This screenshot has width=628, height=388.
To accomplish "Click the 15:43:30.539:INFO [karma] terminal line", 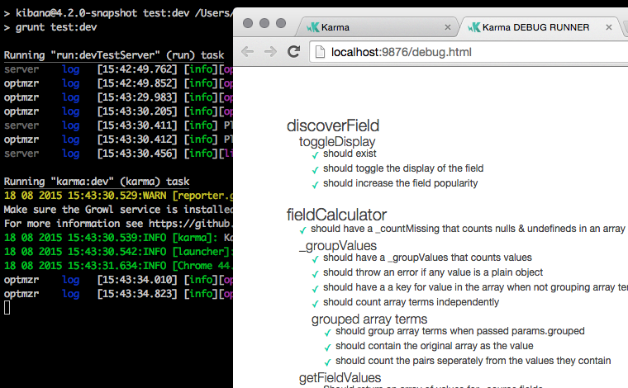I will point(118,238).
